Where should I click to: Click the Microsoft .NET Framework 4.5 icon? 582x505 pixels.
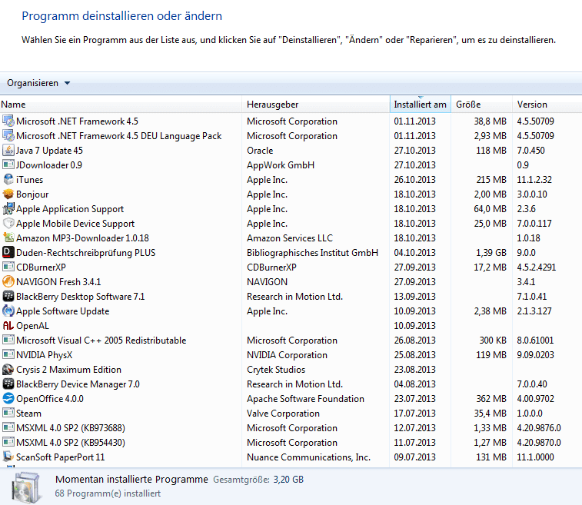click(x=8, y=121)
